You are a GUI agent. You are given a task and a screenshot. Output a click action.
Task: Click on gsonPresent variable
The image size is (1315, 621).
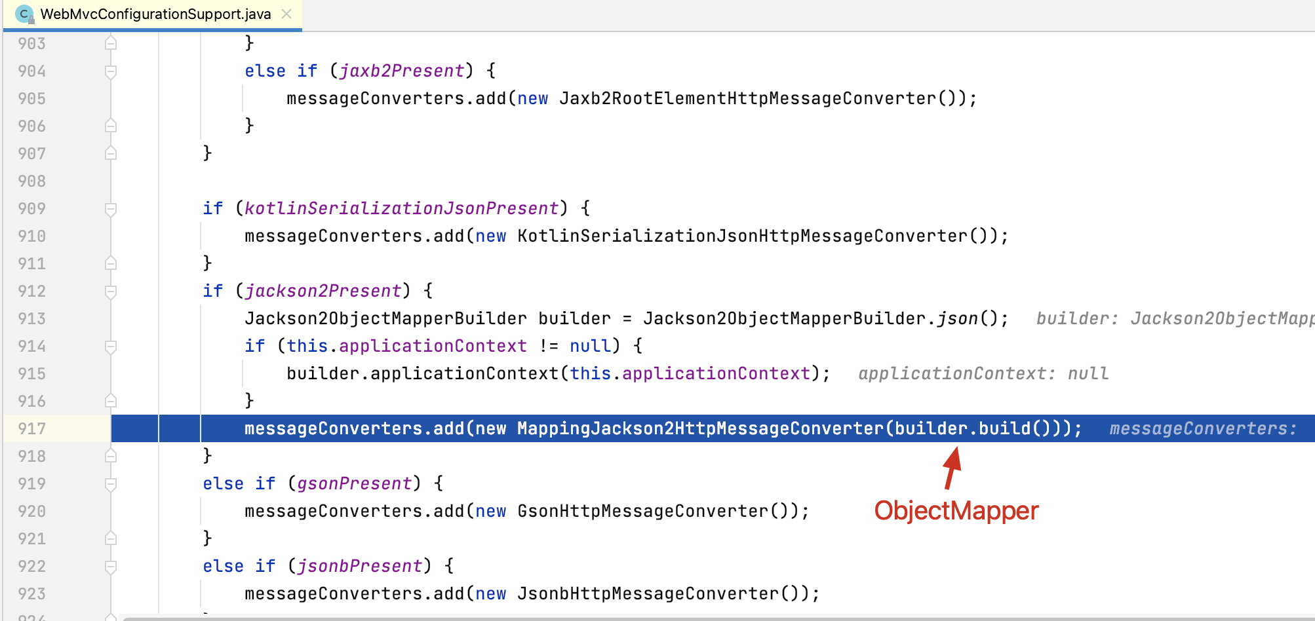point(355,483)
